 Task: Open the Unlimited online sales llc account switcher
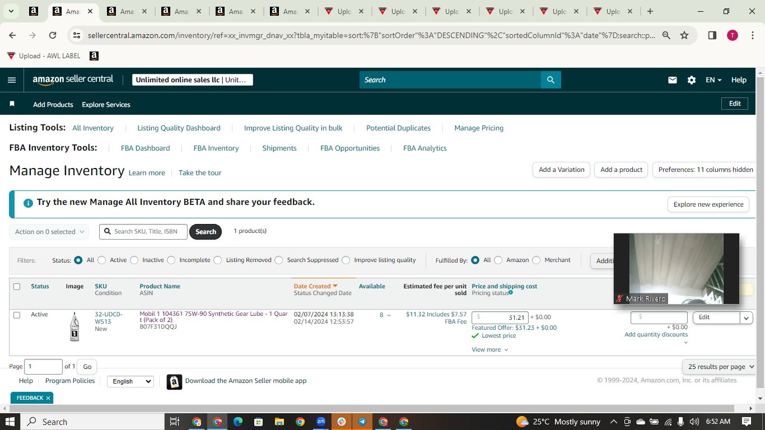tap(193, 80)
